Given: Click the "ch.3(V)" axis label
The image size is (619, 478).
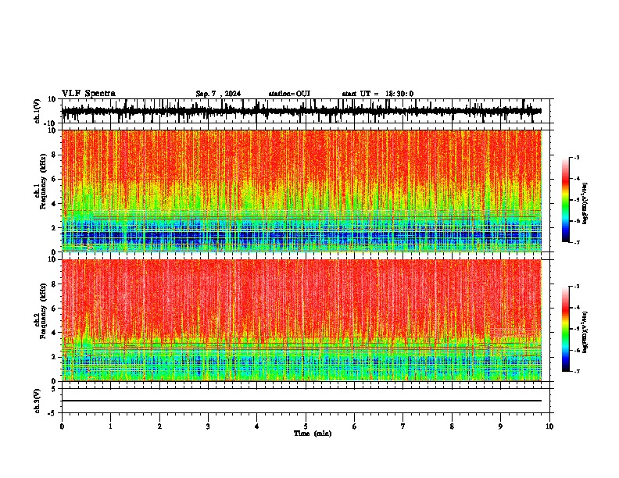Looking at the screenshot, I should coord(38,401).
